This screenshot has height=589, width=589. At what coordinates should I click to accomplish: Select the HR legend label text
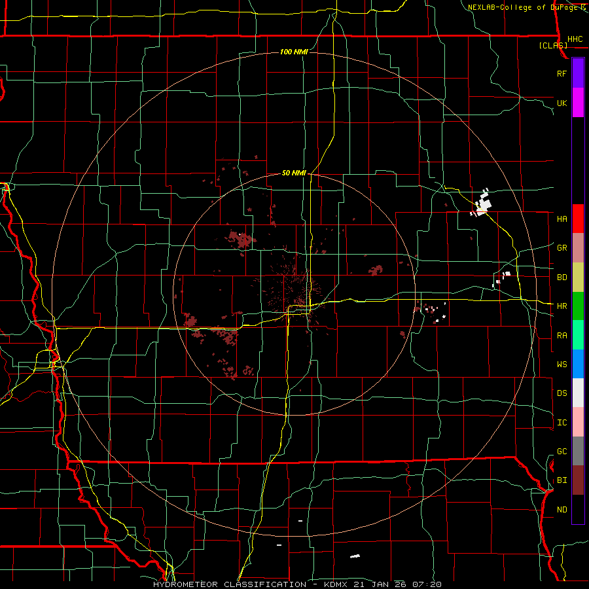pyautogui.click(x=562, y=306)
